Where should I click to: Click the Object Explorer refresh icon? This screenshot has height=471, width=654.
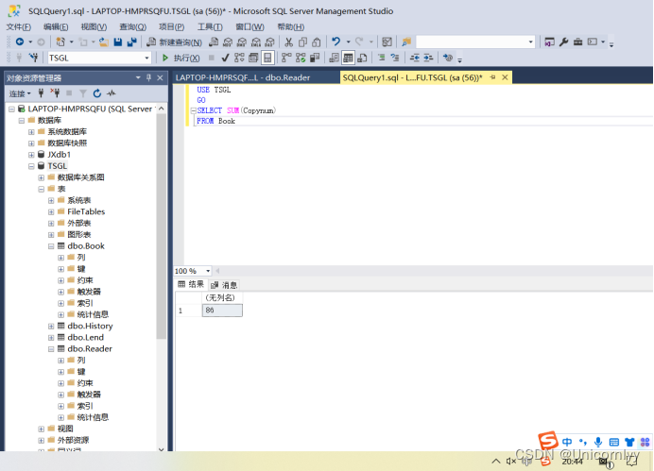tap(96, 93)
